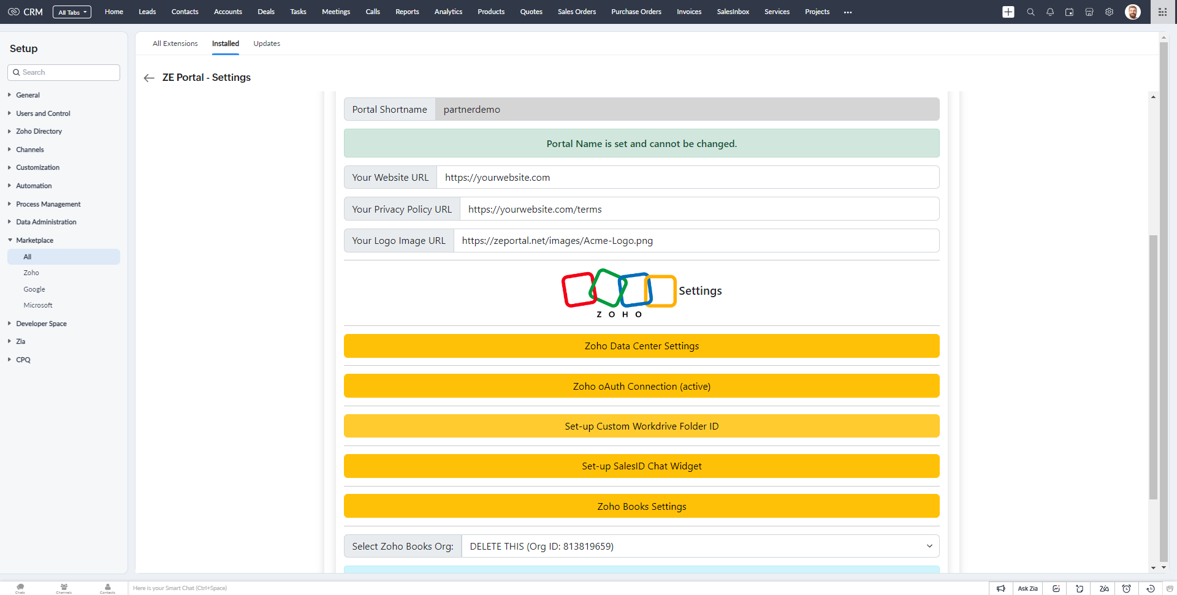Open Chats in the bottom bar

pos(20,588)
